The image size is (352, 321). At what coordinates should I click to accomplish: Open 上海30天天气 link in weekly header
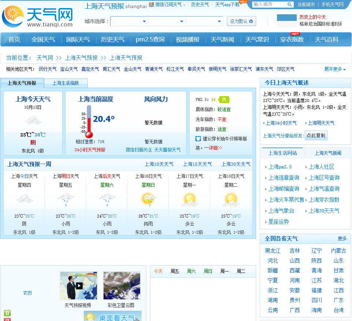[x=236, y=164]
